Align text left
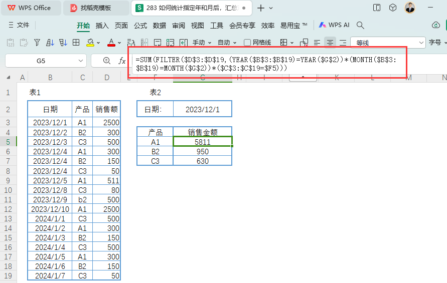The image size is (447, 283). 317,43
